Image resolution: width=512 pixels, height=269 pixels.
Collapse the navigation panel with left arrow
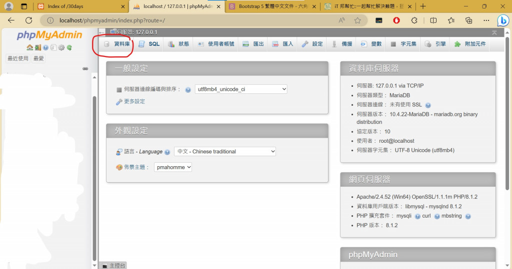(x=102, y=32)
